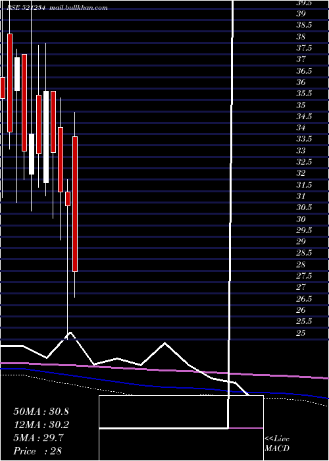
Task: Click the last tall red candle closing near 28
Action: point(75,204)
